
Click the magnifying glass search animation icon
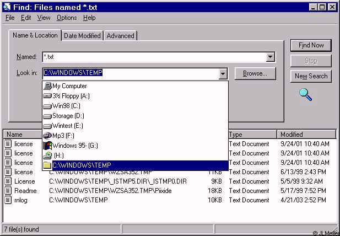[x=305, y=95]
